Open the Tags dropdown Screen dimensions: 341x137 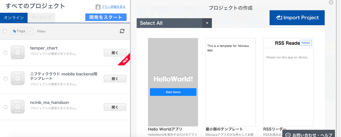(19, 31)
